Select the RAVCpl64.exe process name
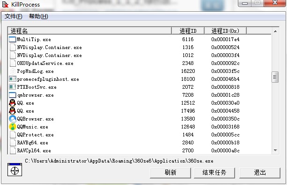 (34, 151)
